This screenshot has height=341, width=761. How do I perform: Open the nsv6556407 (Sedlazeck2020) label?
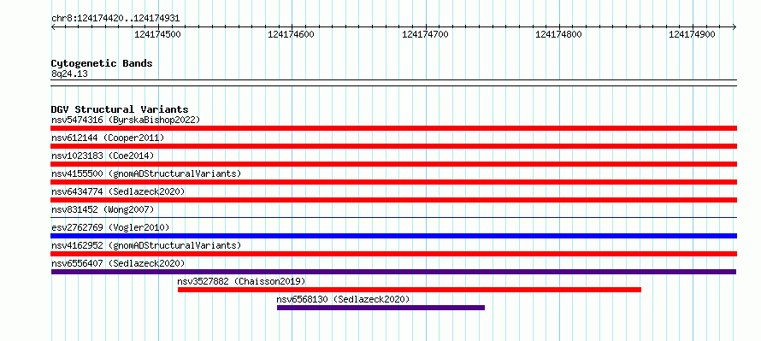[x=118, y=263]
